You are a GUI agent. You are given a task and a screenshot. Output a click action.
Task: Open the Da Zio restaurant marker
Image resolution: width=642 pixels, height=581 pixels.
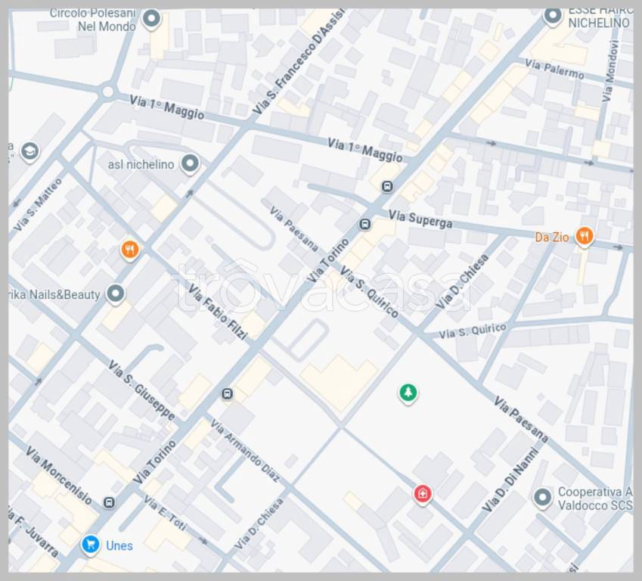click(x=584, y=237)
